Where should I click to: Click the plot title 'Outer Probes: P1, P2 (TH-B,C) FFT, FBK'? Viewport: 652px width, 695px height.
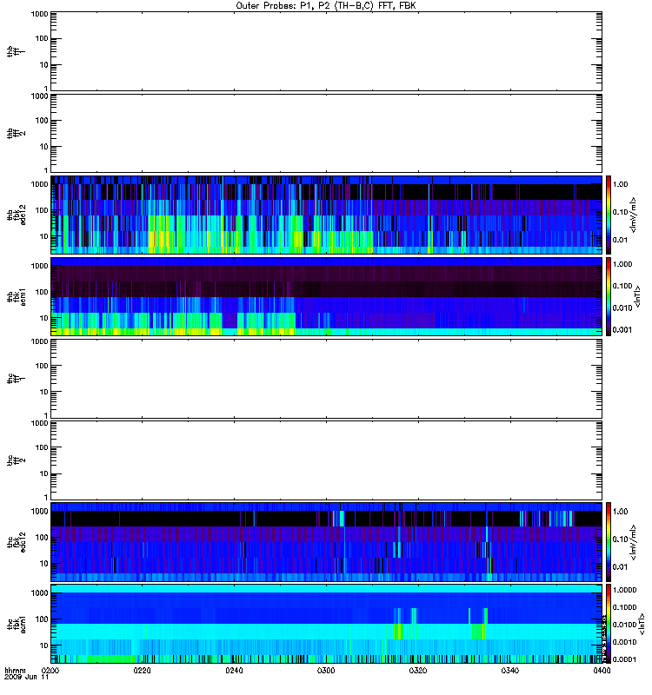(326, 6)
